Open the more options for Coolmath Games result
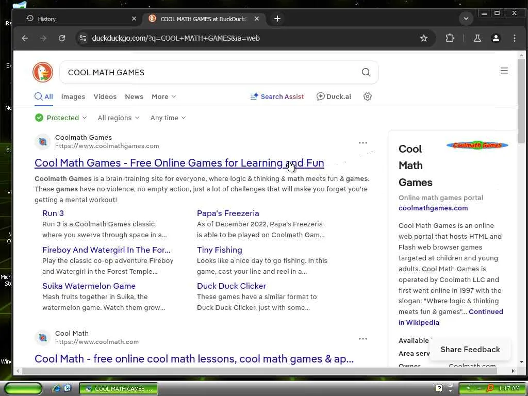This screenshot has width=528, height=396. [362, 143]
